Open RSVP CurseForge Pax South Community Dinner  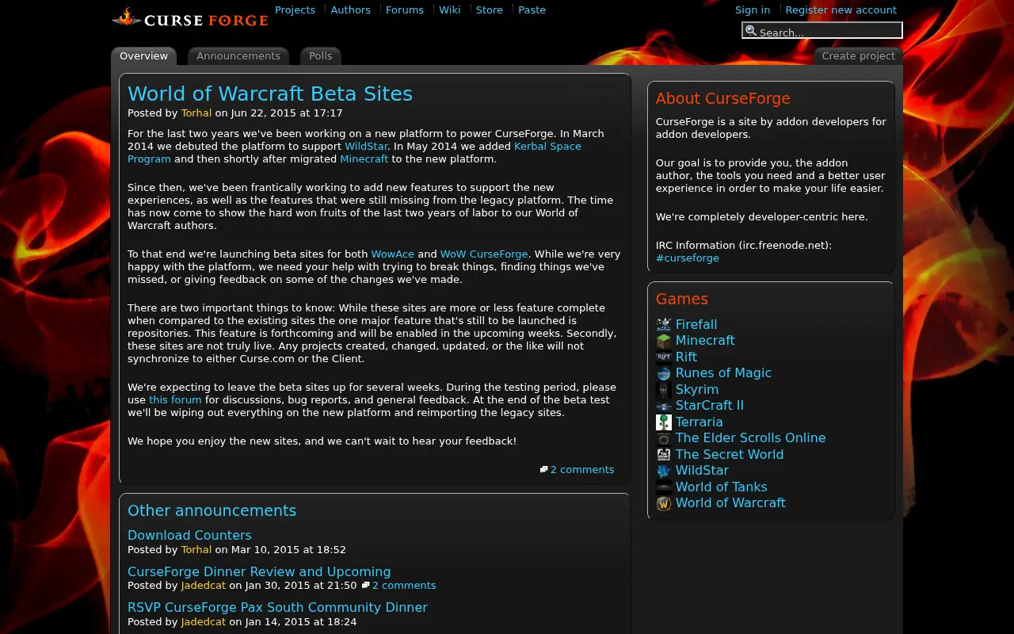pyautogui.click(x=277, y=608)
